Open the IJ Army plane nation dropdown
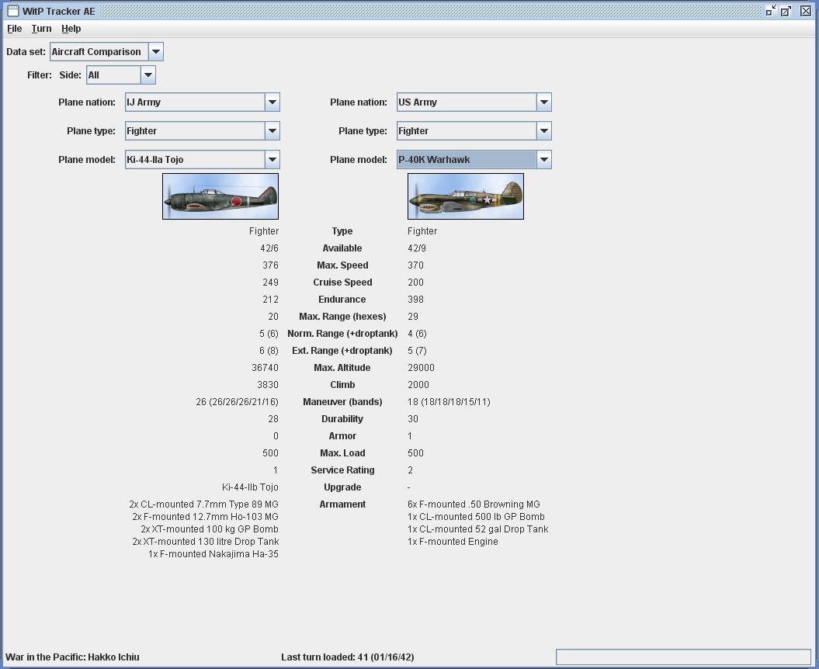Image resolution: width=819 pixels, height=669 pixels. click(203, 102)
